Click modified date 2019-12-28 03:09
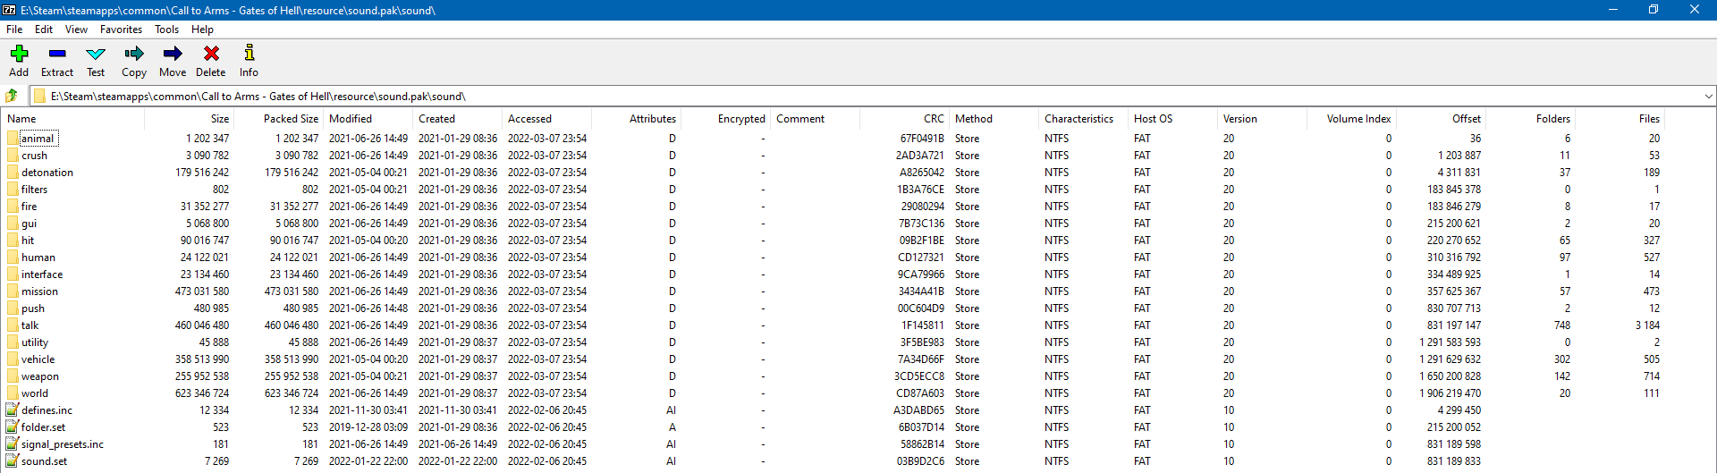The width and height of the screenshot is (1717, 473). [368, 427]
